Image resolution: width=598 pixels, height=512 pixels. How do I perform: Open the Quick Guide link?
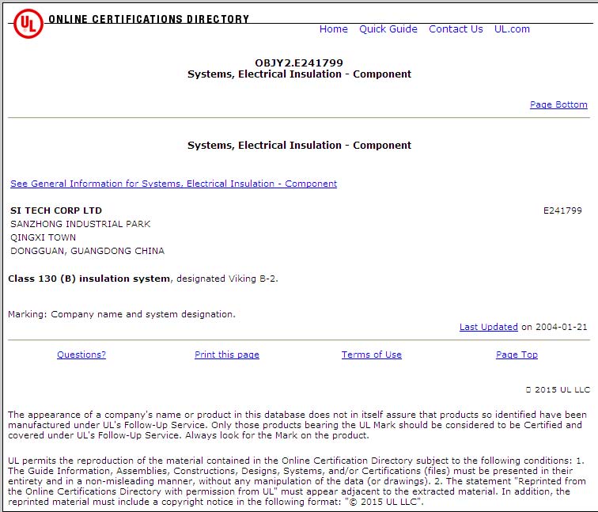tap(388, 29)
